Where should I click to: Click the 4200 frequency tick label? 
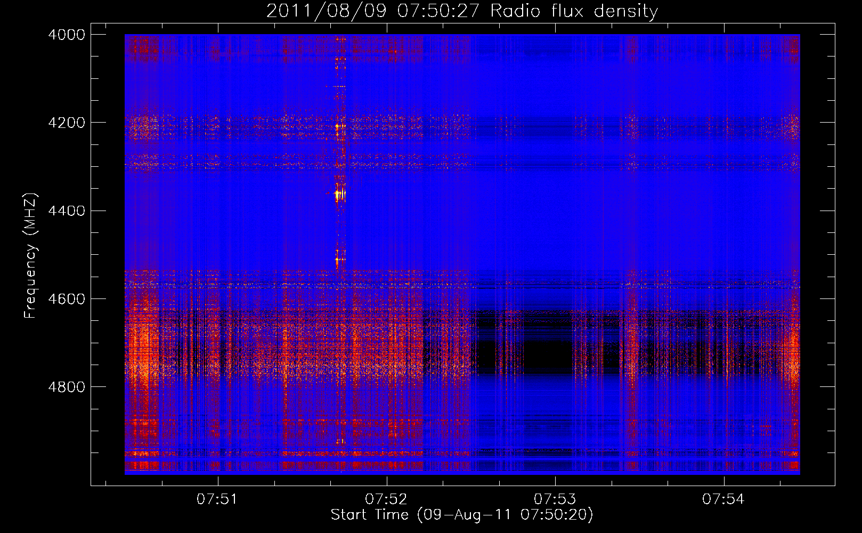click(67, 123)
